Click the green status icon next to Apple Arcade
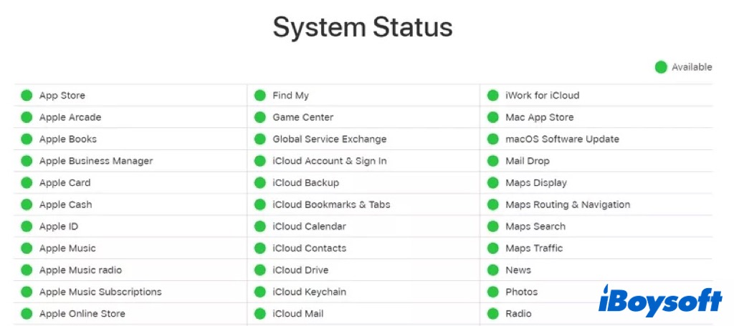This screenshot has width=734, height=326. point(27,117)
